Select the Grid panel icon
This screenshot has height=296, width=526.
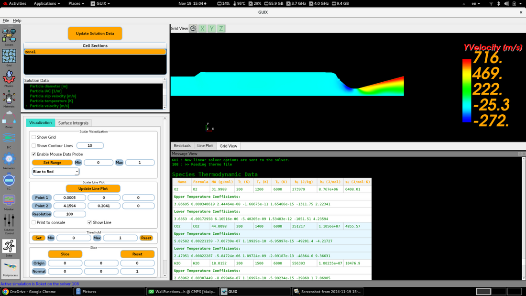pyautogui.click(x=9, y=55)
